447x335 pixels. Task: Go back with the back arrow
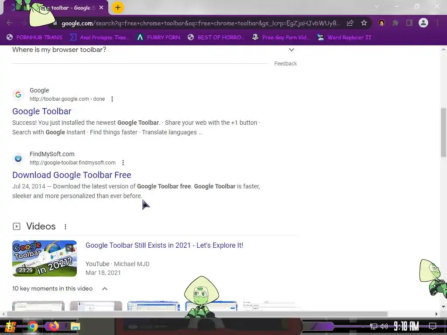10,23
